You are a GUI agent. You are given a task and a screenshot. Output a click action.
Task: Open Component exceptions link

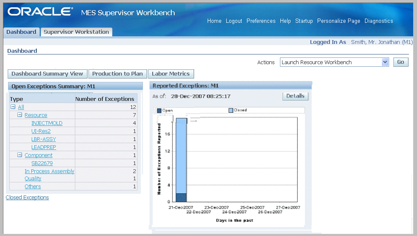coord(38,155)
